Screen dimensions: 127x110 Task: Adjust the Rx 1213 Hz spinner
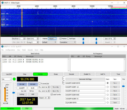[x=49, y=91]
